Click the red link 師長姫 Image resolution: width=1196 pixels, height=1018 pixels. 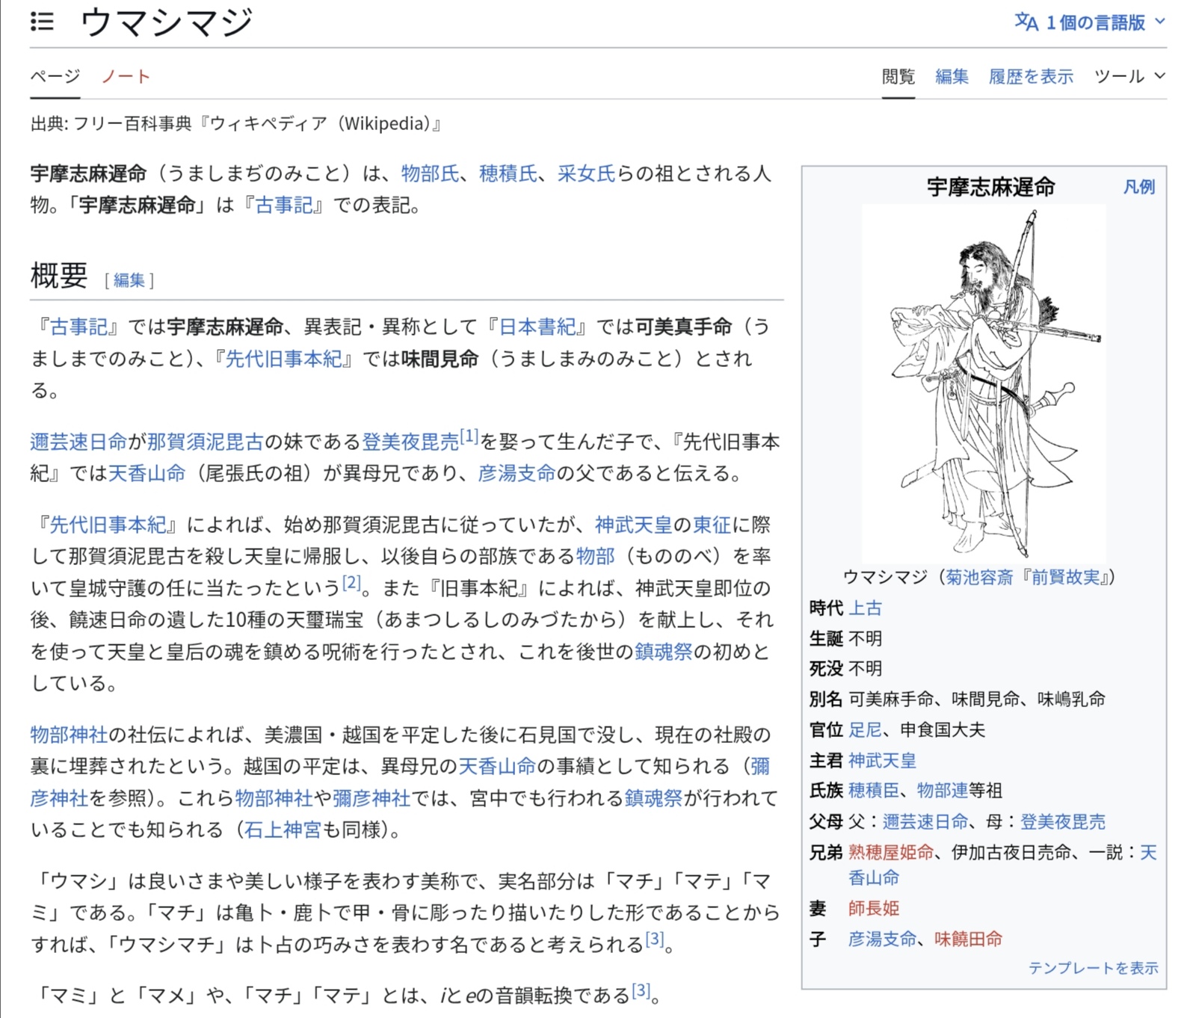tap(873, 908)
